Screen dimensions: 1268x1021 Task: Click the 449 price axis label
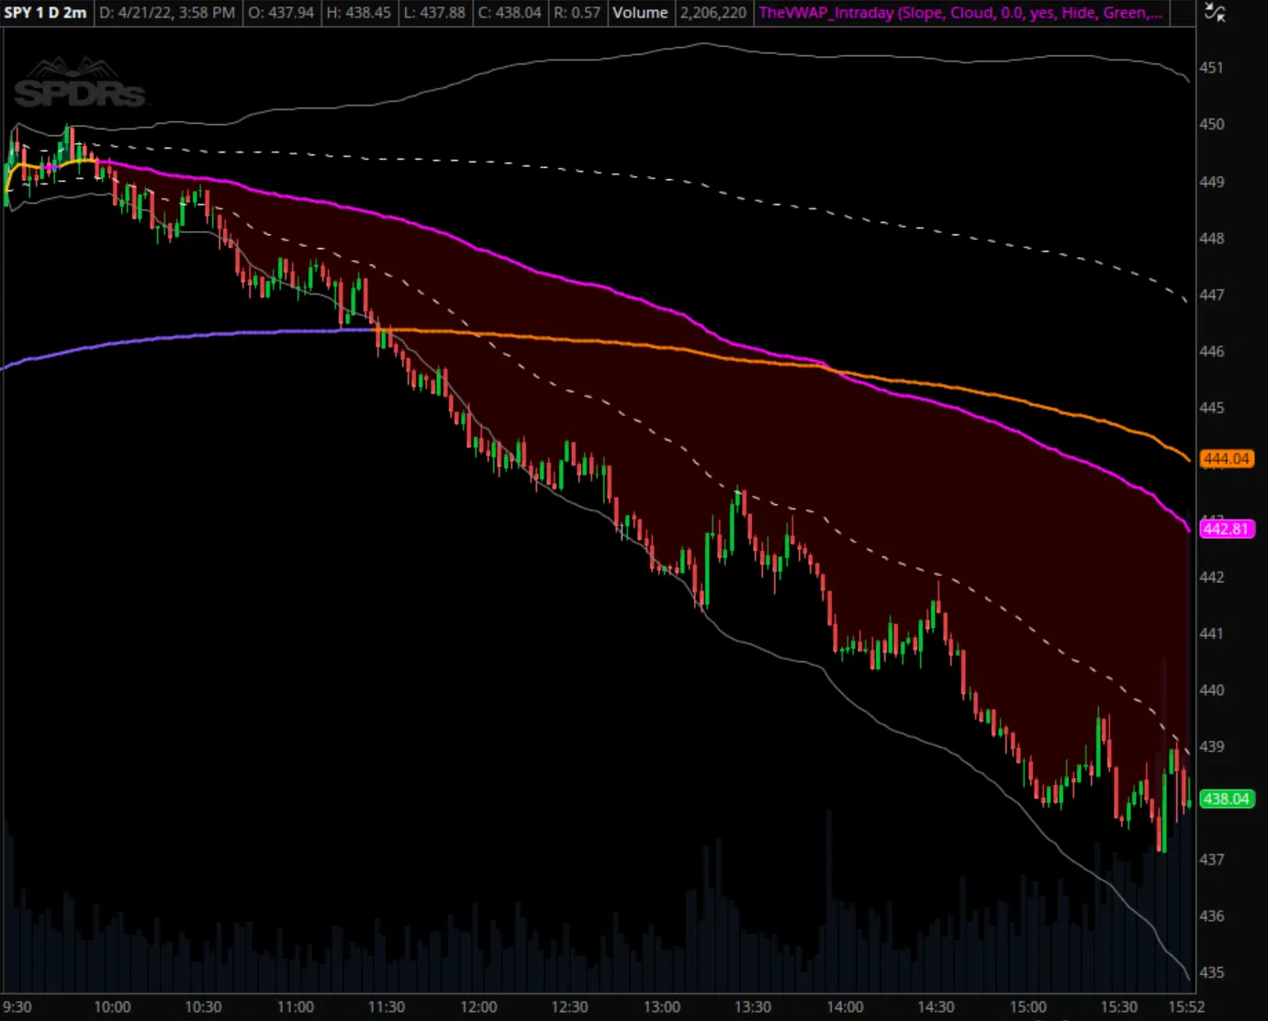1212,182
